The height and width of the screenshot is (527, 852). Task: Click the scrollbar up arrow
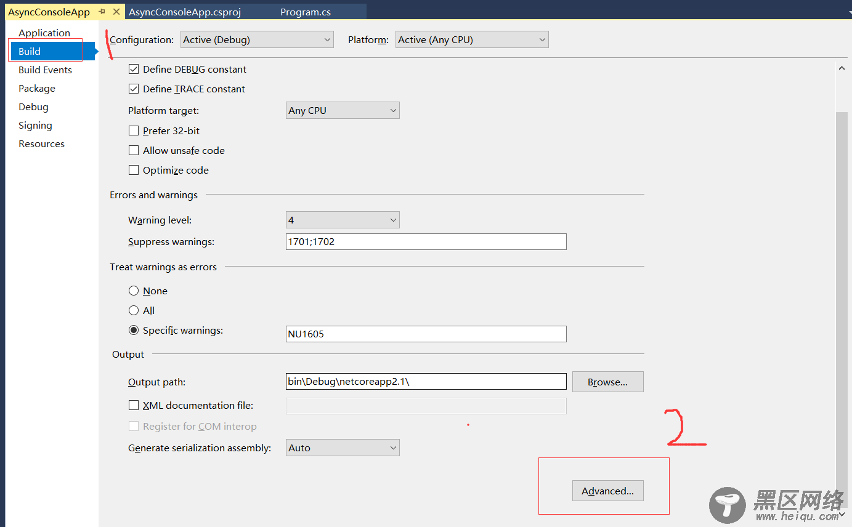point(842,68)
